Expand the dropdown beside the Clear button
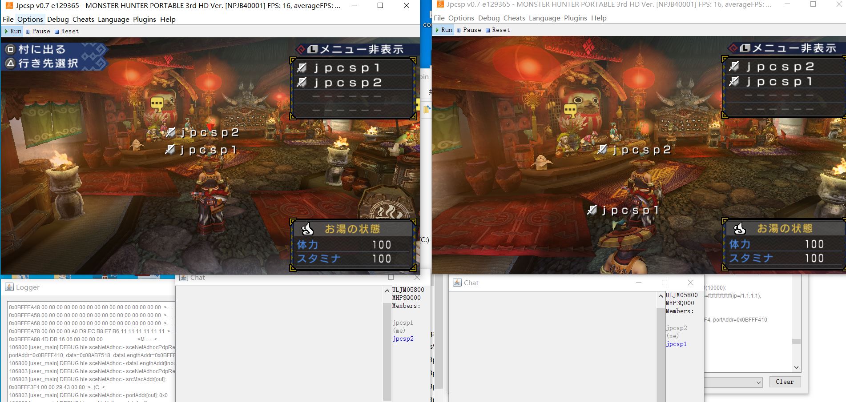846x402 pixels. (758, 382)
